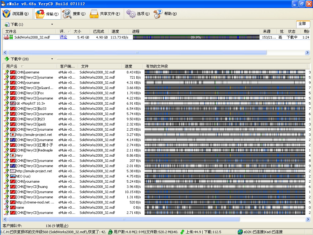Select the [CHN]username client row
Image resolution: width=313 pixels, height=235 pixels.
(157, 72)
